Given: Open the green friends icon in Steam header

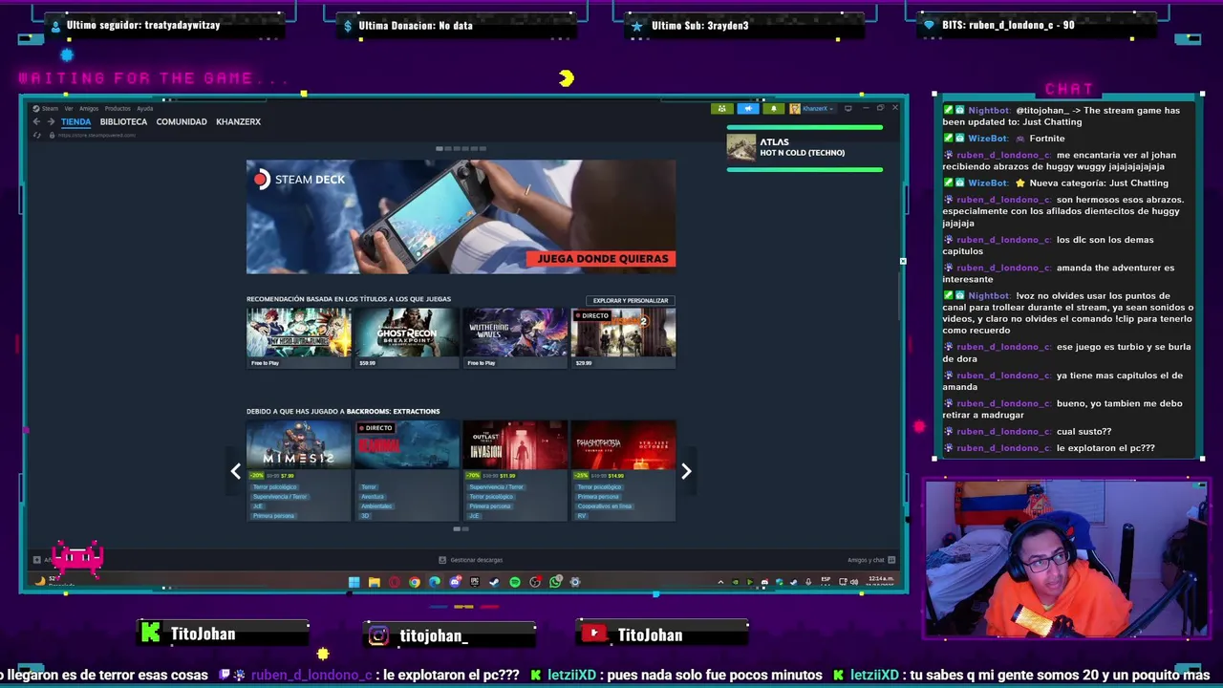Looking at the screenshot, I should (x=722, y=108).
